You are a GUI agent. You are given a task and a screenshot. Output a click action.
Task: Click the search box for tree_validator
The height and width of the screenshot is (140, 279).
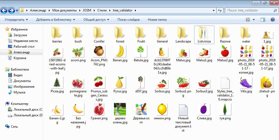tap(252, 10)
